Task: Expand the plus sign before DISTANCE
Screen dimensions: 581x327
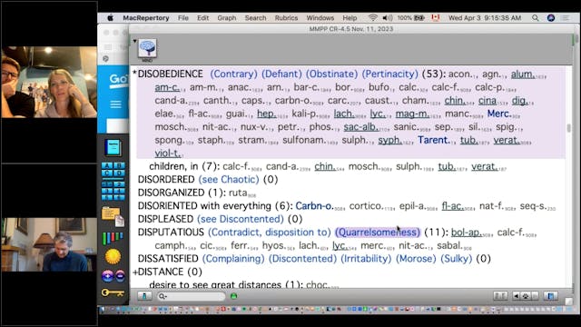Action: (135, 272)
